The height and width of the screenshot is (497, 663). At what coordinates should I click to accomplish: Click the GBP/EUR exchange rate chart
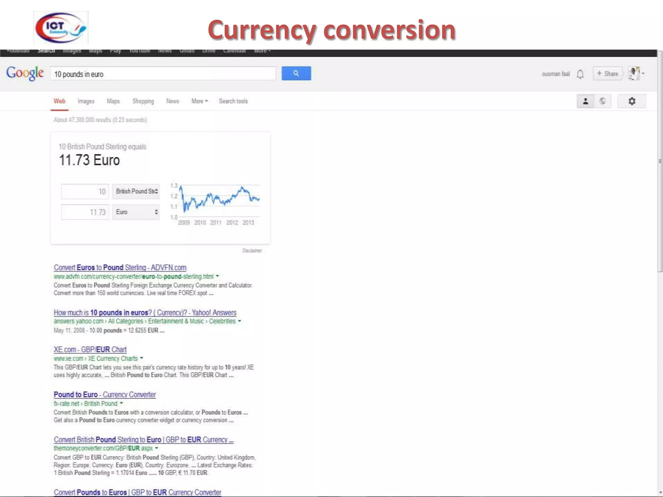[x=215, y=204]
